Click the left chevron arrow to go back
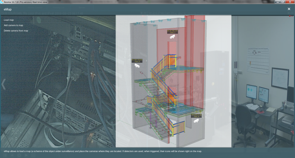The height and width of the screenshot is (158, 295). pos(3,84)
